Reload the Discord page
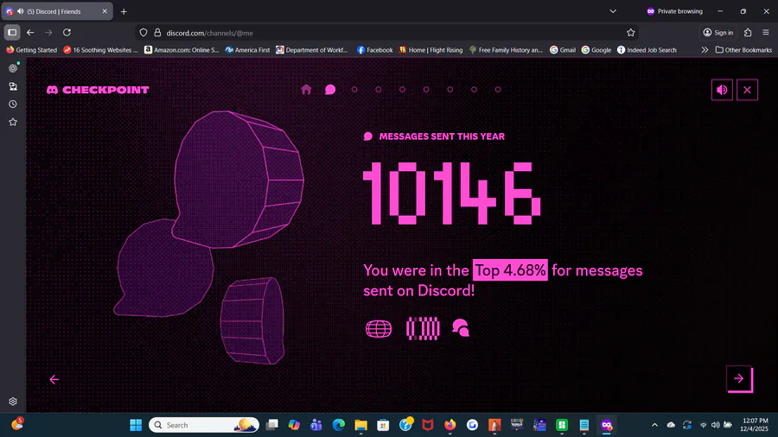This screenshot has height=437, width=778. coord(67,33)
